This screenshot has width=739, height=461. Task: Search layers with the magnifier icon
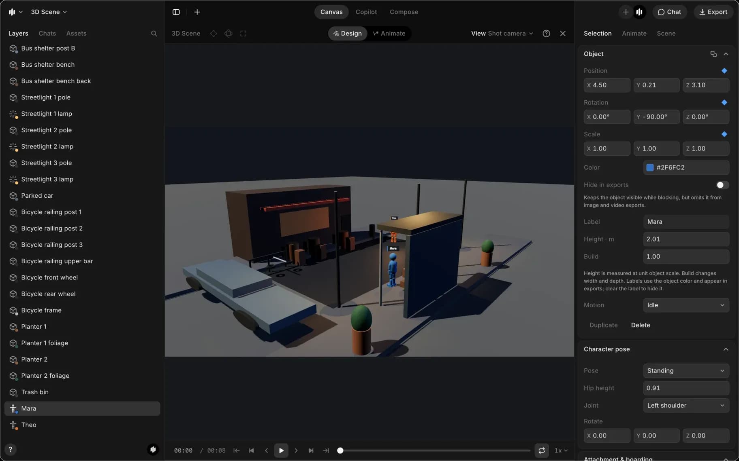(x=154, y=34)
